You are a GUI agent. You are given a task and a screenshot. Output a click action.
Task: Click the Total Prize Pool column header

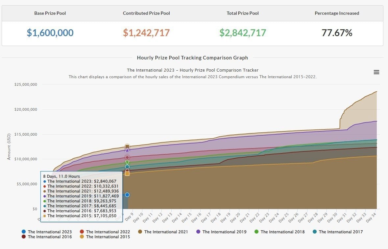pos(243,13)
